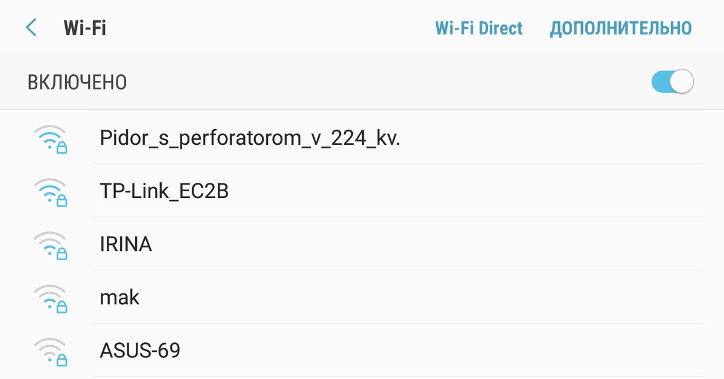Viewport: 724px width, 379px height.
Task: Tap the Wi-Fi signal icon for IRINA
Action: coord(53,244)
